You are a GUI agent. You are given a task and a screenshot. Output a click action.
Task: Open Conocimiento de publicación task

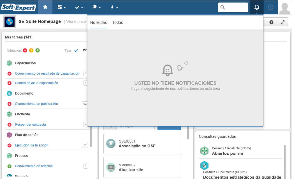tap(36, 104)
